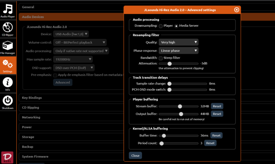Expand the Key Bindings section
This screenshot has height=164, width=275.
pos(32,98)
